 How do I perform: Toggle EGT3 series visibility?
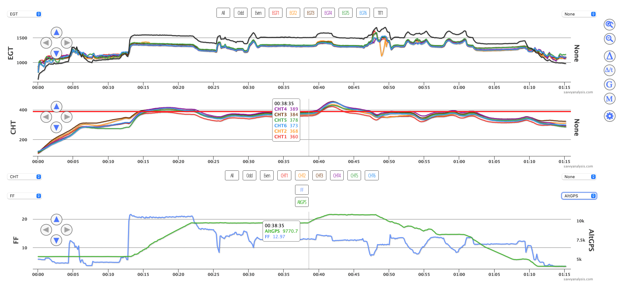[x=311, y=13]
